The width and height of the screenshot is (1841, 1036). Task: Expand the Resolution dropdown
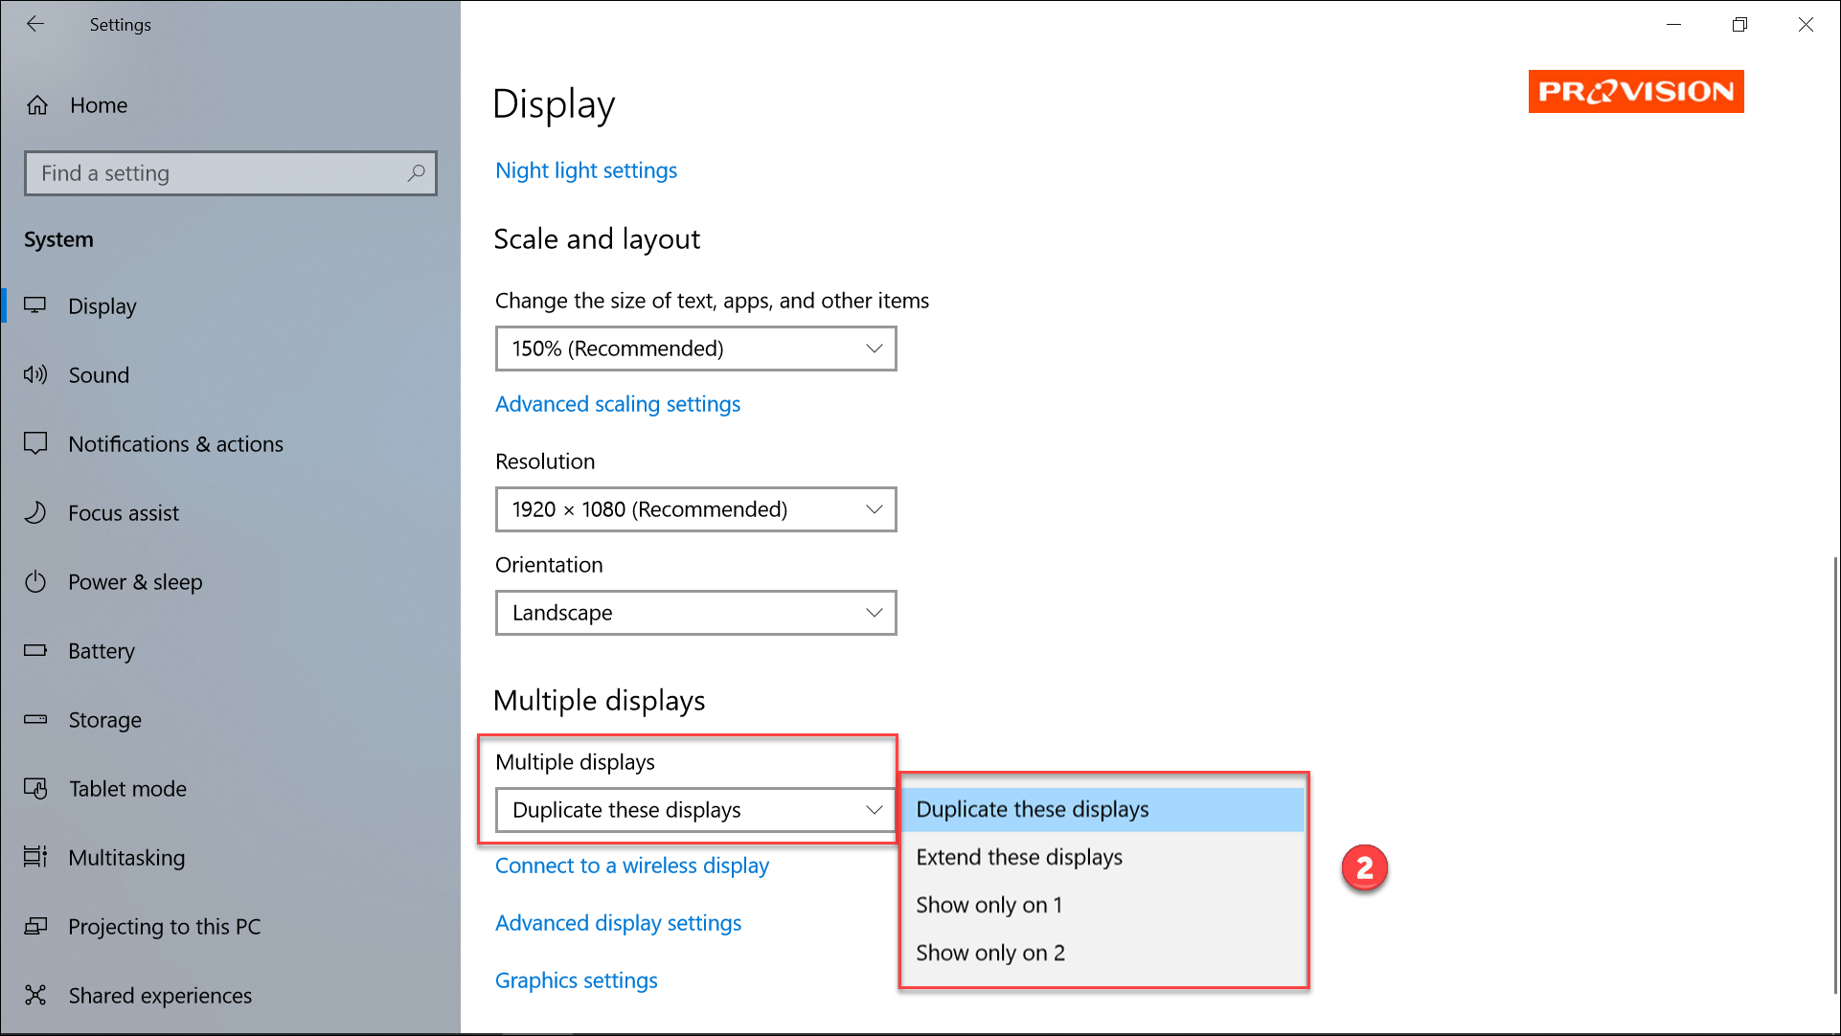point(695,507)
